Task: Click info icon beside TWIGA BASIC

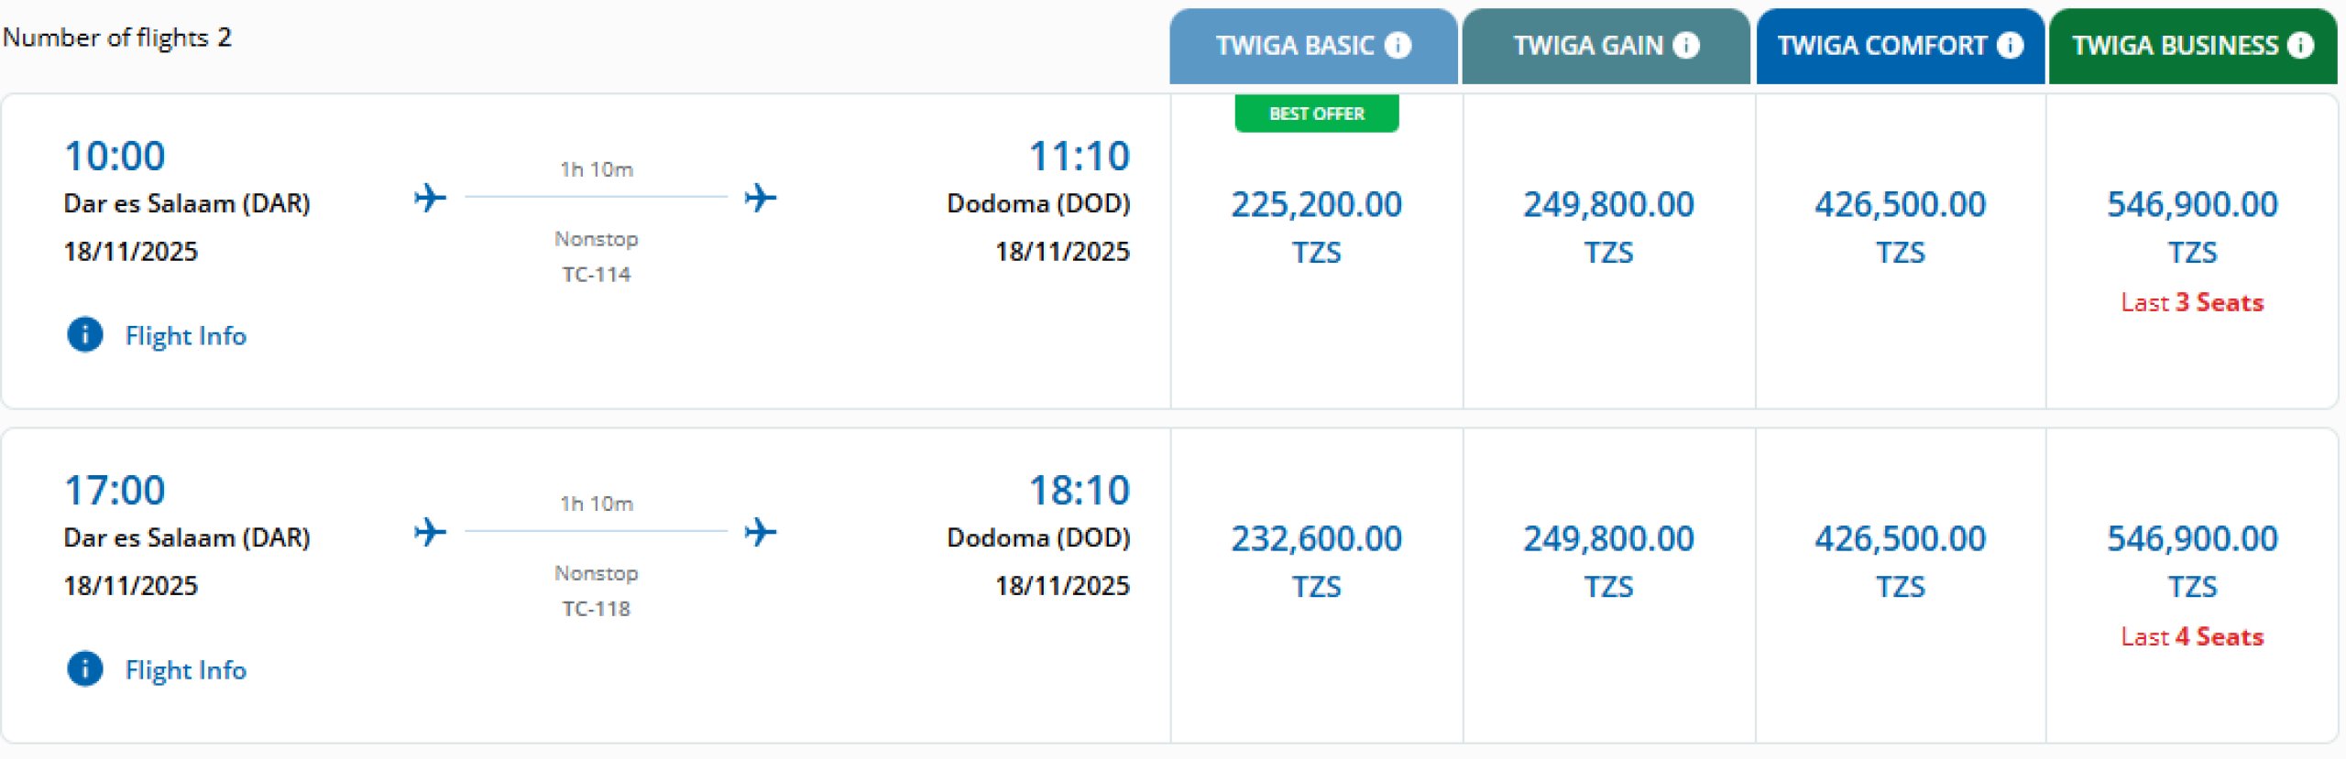Action: (x=1398, y=45)
